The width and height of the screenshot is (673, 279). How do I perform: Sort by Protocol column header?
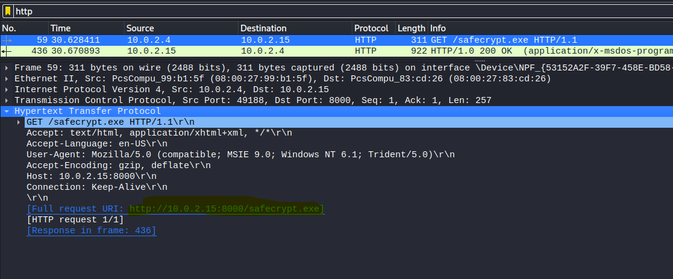[x=374, y=28]
